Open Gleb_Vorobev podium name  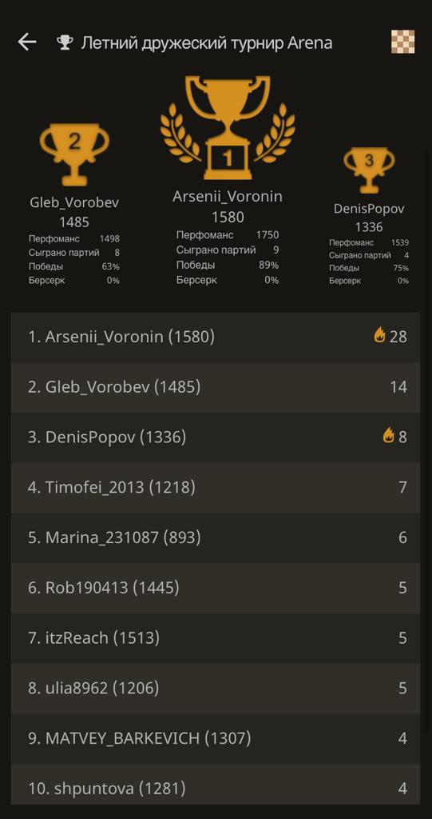click(74, 202)
